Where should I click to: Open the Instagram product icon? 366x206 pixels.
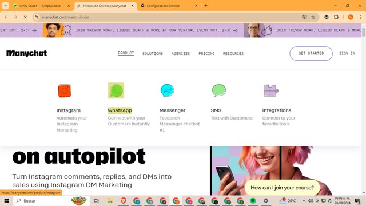click(x=65, y=90)
